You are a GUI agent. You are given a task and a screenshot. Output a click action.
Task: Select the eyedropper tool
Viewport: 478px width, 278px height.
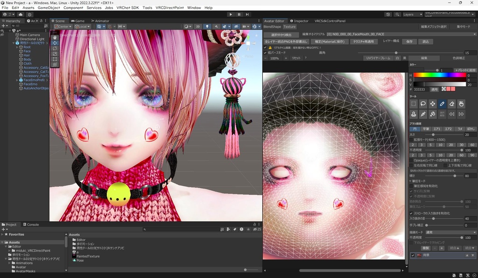click(423, 114)
